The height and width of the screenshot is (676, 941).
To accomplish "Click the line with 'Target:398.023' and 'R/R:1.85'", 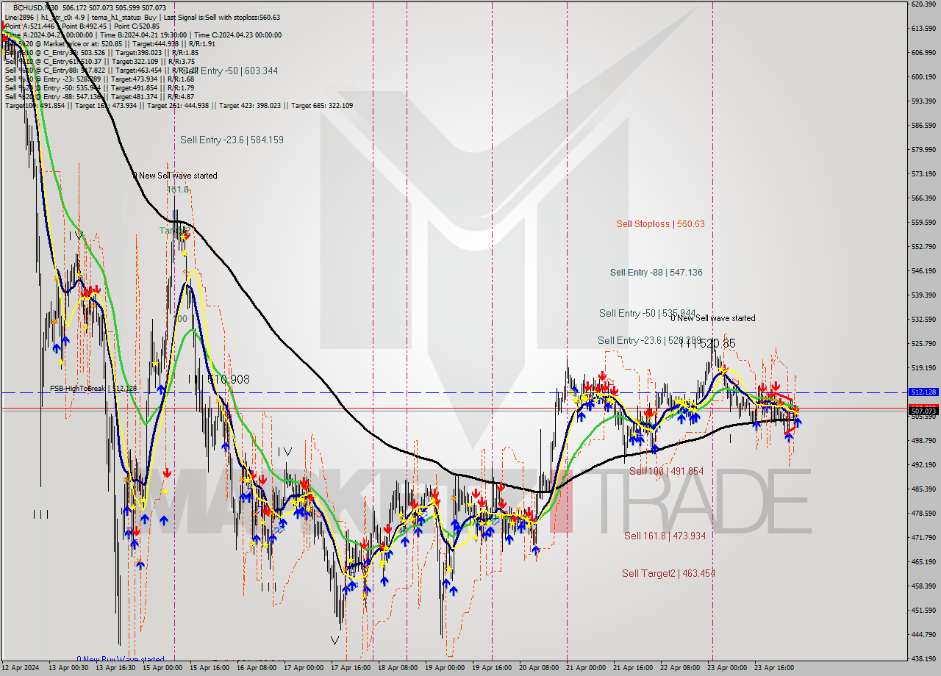I will tap(101, 52).
